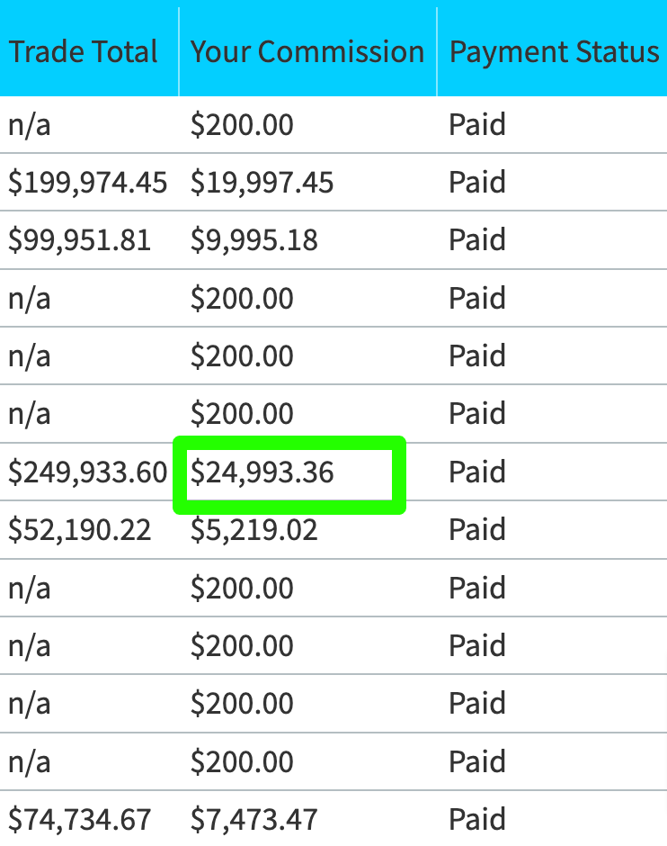Select Paid status in the $74,734.67 row
Screen dimensions: 667x846
coord(477,819)
